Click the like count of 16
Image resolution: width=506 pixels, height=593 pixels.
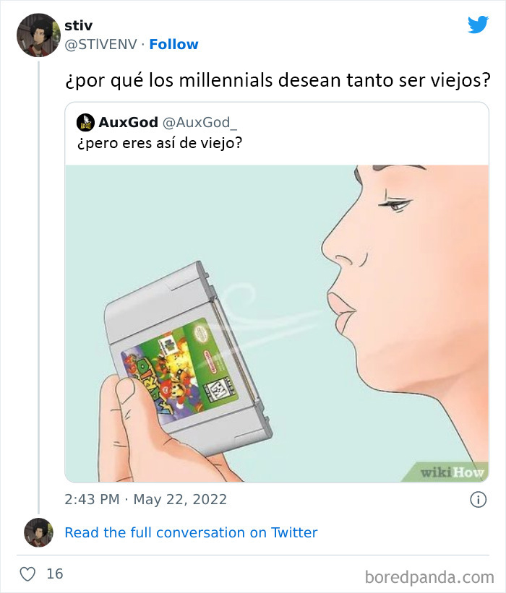tap(55, 574)
